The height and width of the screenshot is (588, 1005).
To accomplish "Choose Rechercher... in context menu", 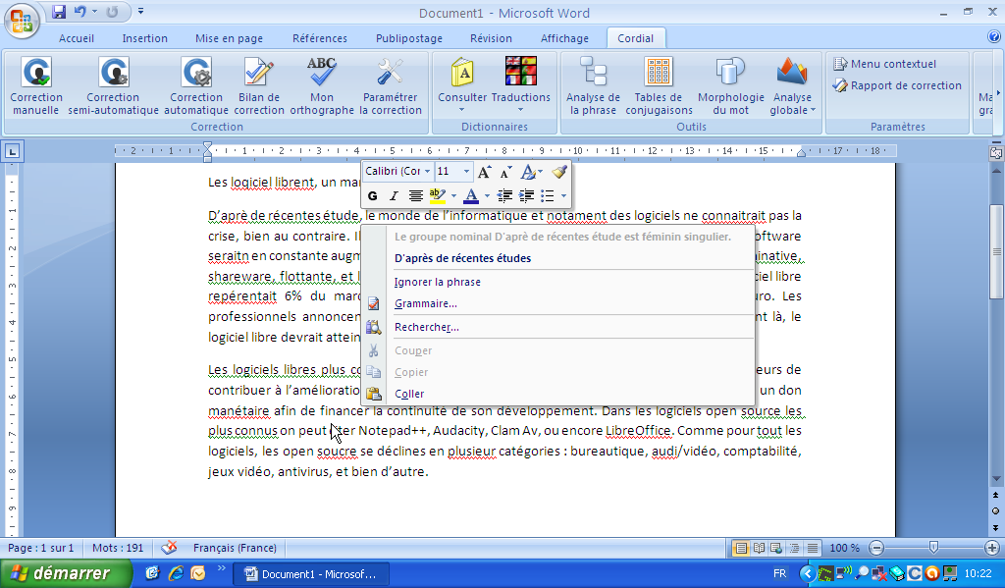I will coord(427,327).
